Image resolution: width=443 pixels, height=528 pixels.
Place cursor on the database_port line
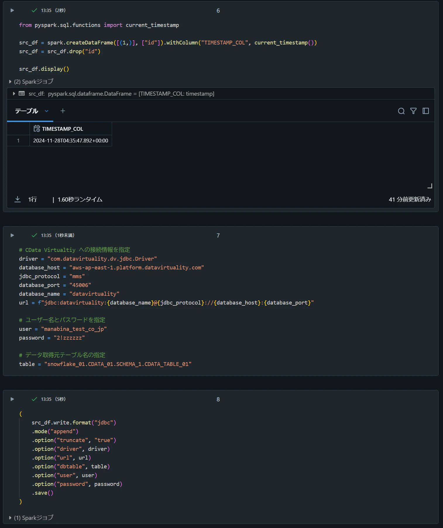click(x=55, y=285)
